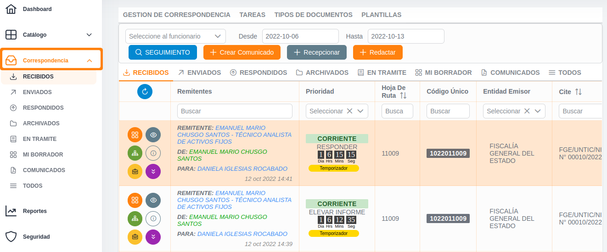
Task: Switch to the TODOS tab
Action: click(x=565, y=73)
